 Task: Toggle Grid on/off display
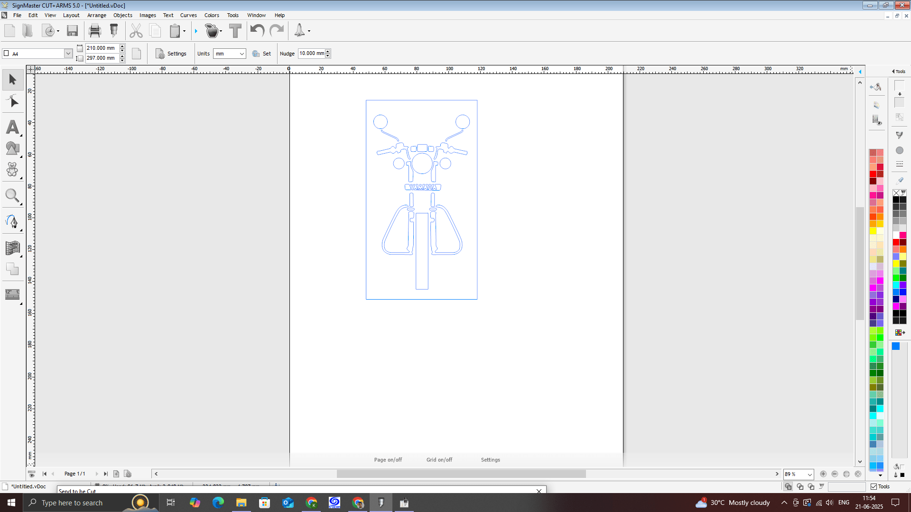click(439, 460)
